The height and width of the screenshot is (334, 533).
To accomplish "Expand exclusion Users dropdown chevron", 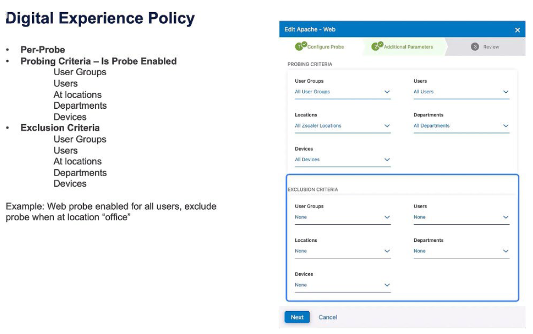I will [x=506, y=217].
